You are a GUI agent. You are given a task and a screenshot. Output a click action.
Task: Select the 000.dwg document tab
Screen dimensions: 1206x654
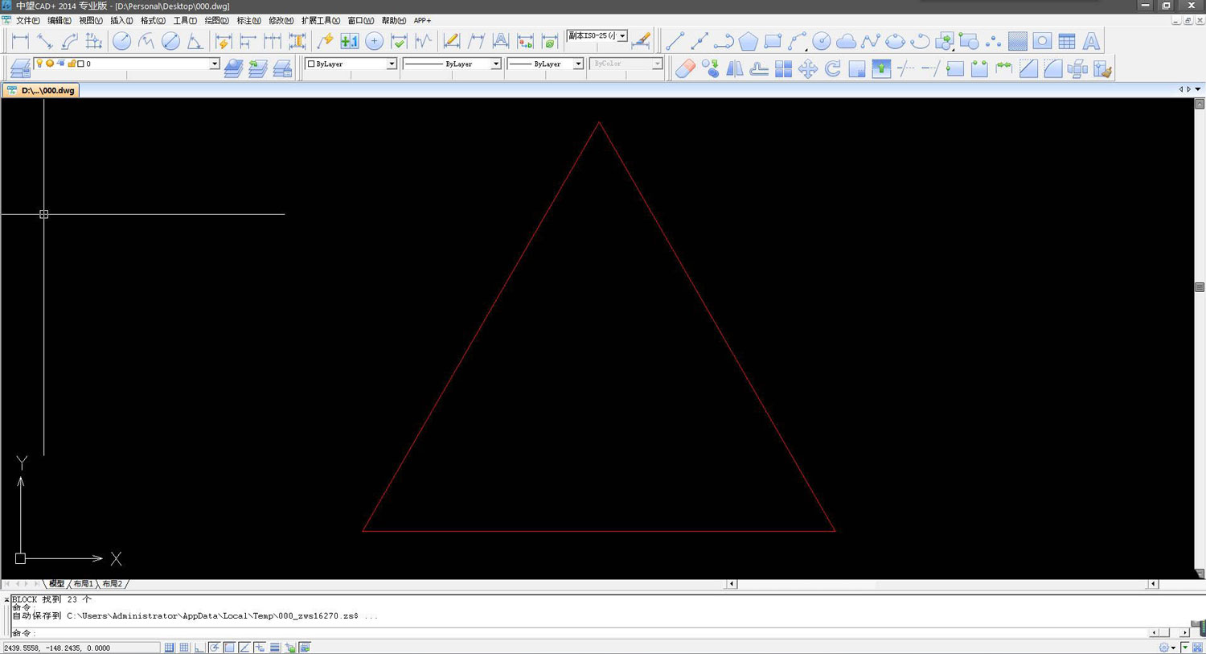click(x=41, y=90)
